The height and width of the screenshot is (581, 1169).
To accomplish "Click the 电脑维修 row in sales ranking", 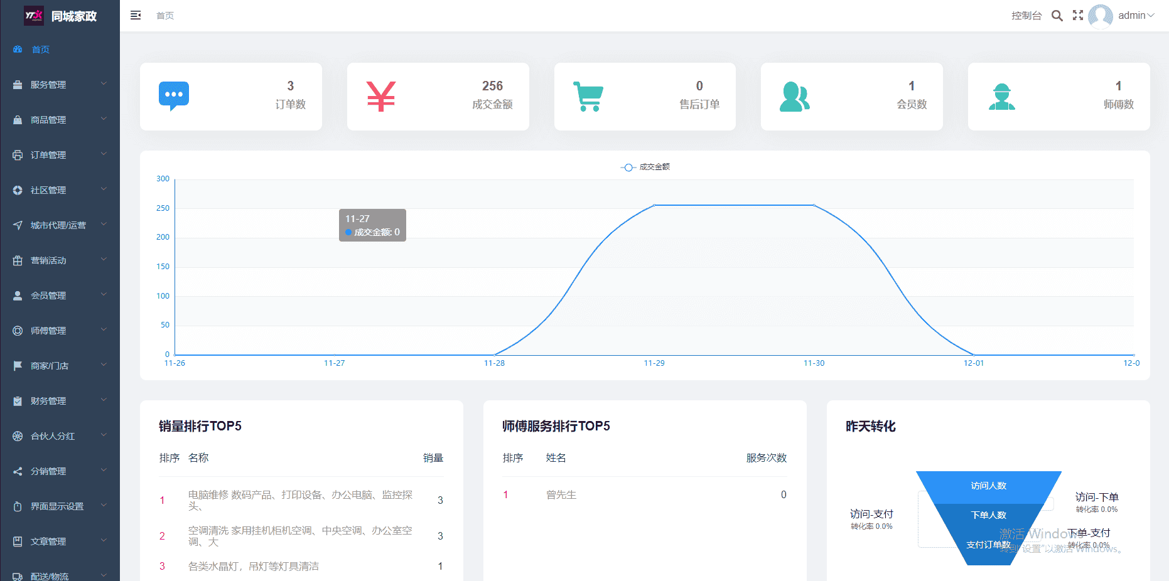I will [301, 500].
